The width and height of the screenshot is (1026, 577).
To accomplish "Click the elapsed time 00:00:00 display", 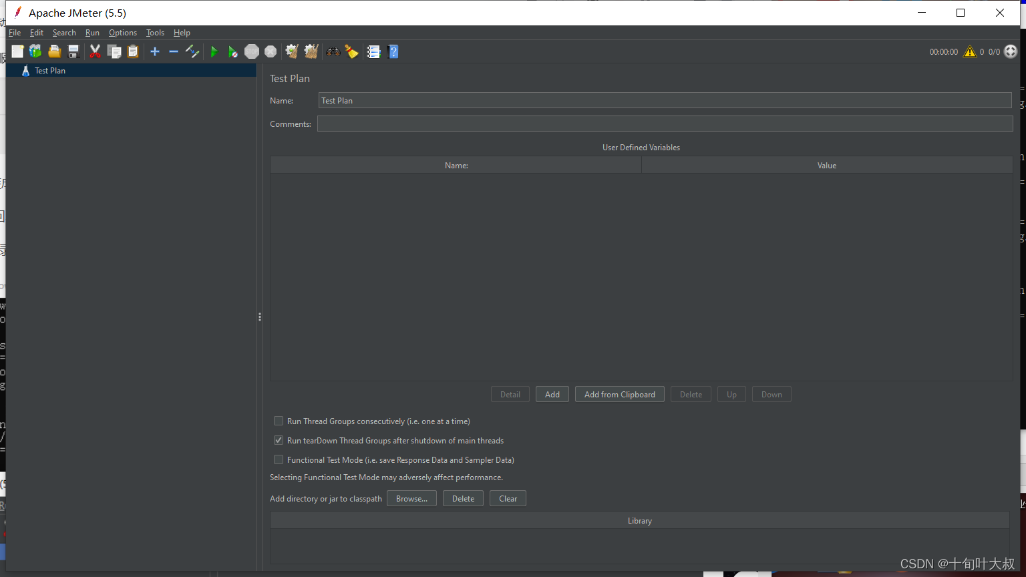I will pyautogui.click(x=944, y=51).
